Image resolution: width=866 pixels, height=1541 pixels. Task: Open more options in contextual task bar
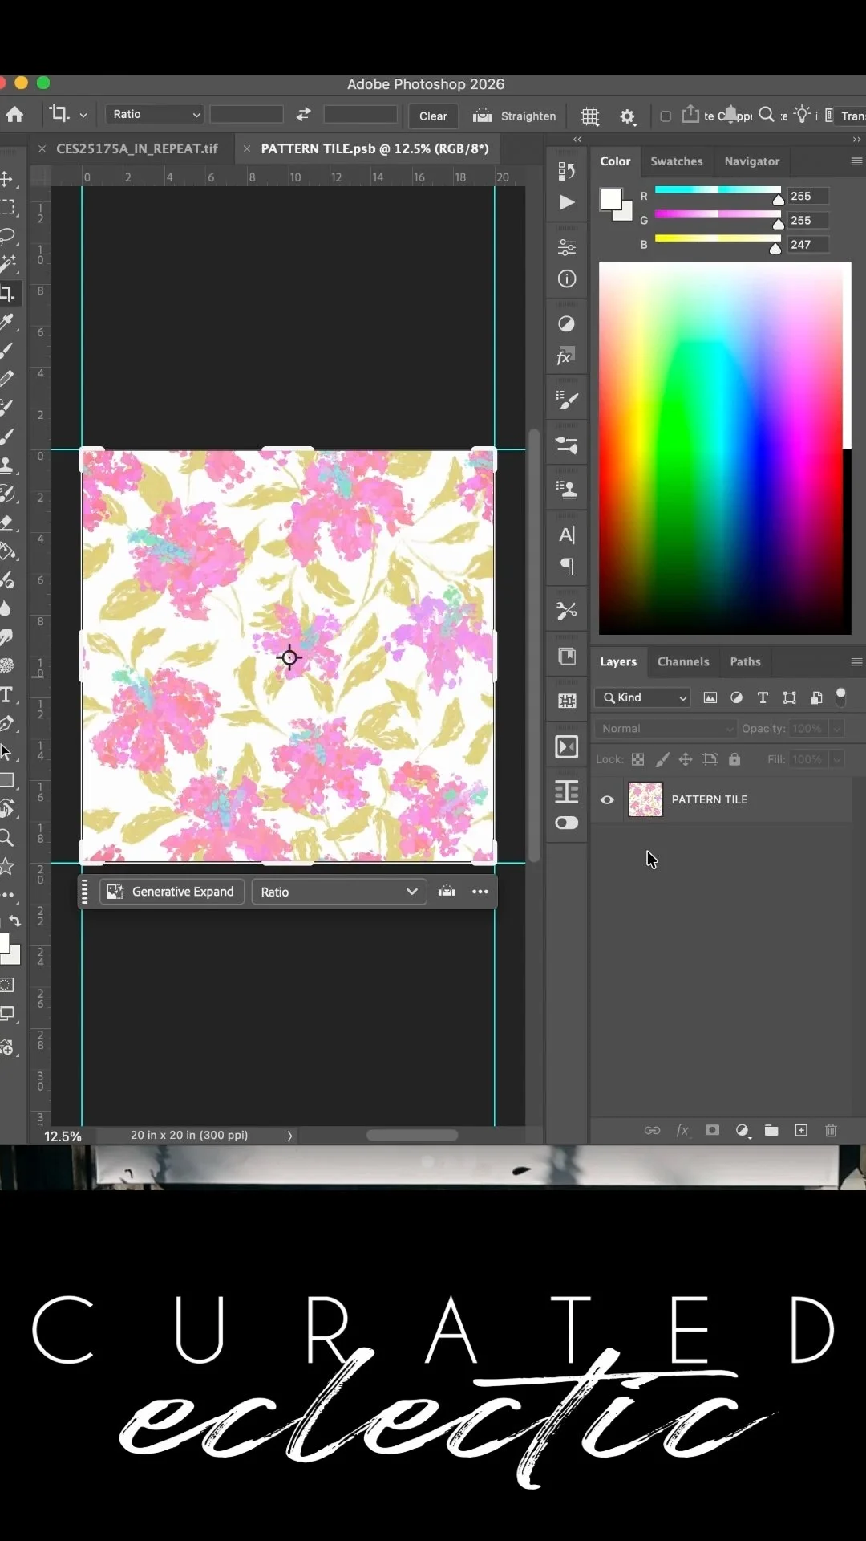[x=480, y=892]
